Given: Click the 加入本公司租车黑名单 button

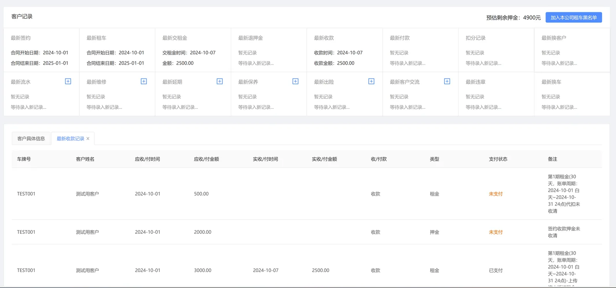Looking at the screenshot, I should [574, 17].
